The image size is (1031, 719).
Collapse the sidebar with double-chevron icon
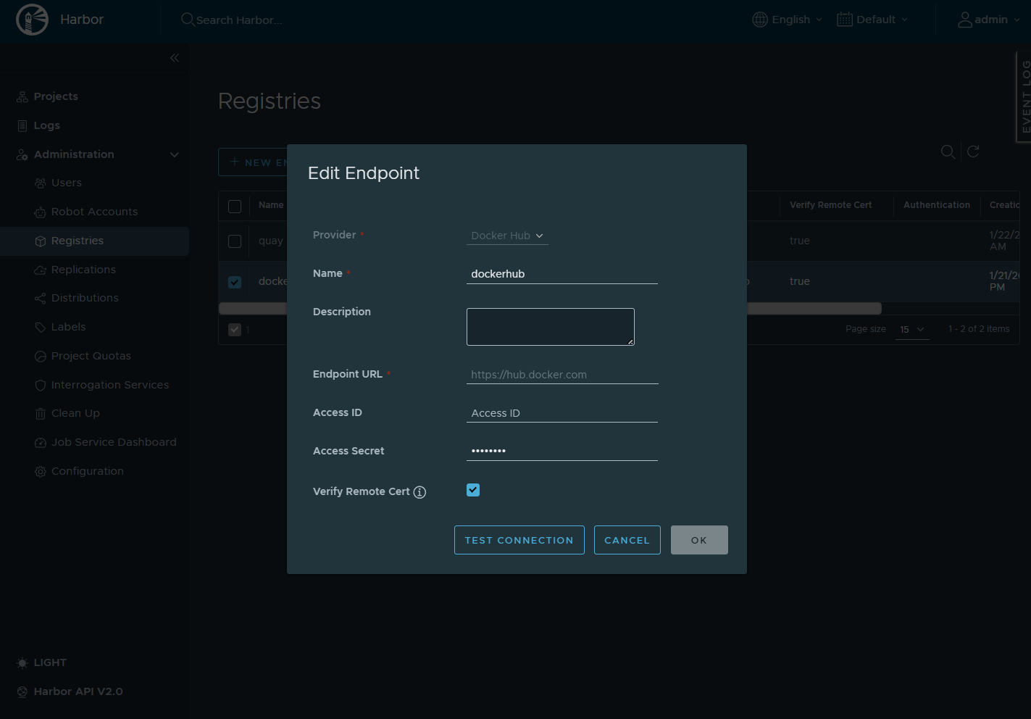(175, 58)
